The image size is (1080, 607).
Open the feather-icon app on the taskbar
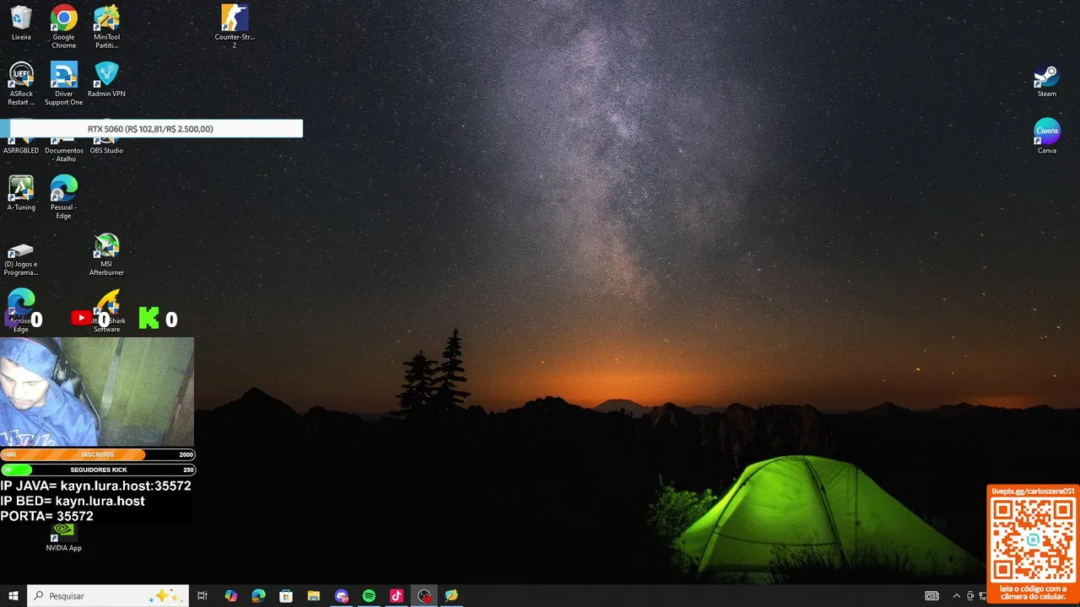(x=451, y=596)
